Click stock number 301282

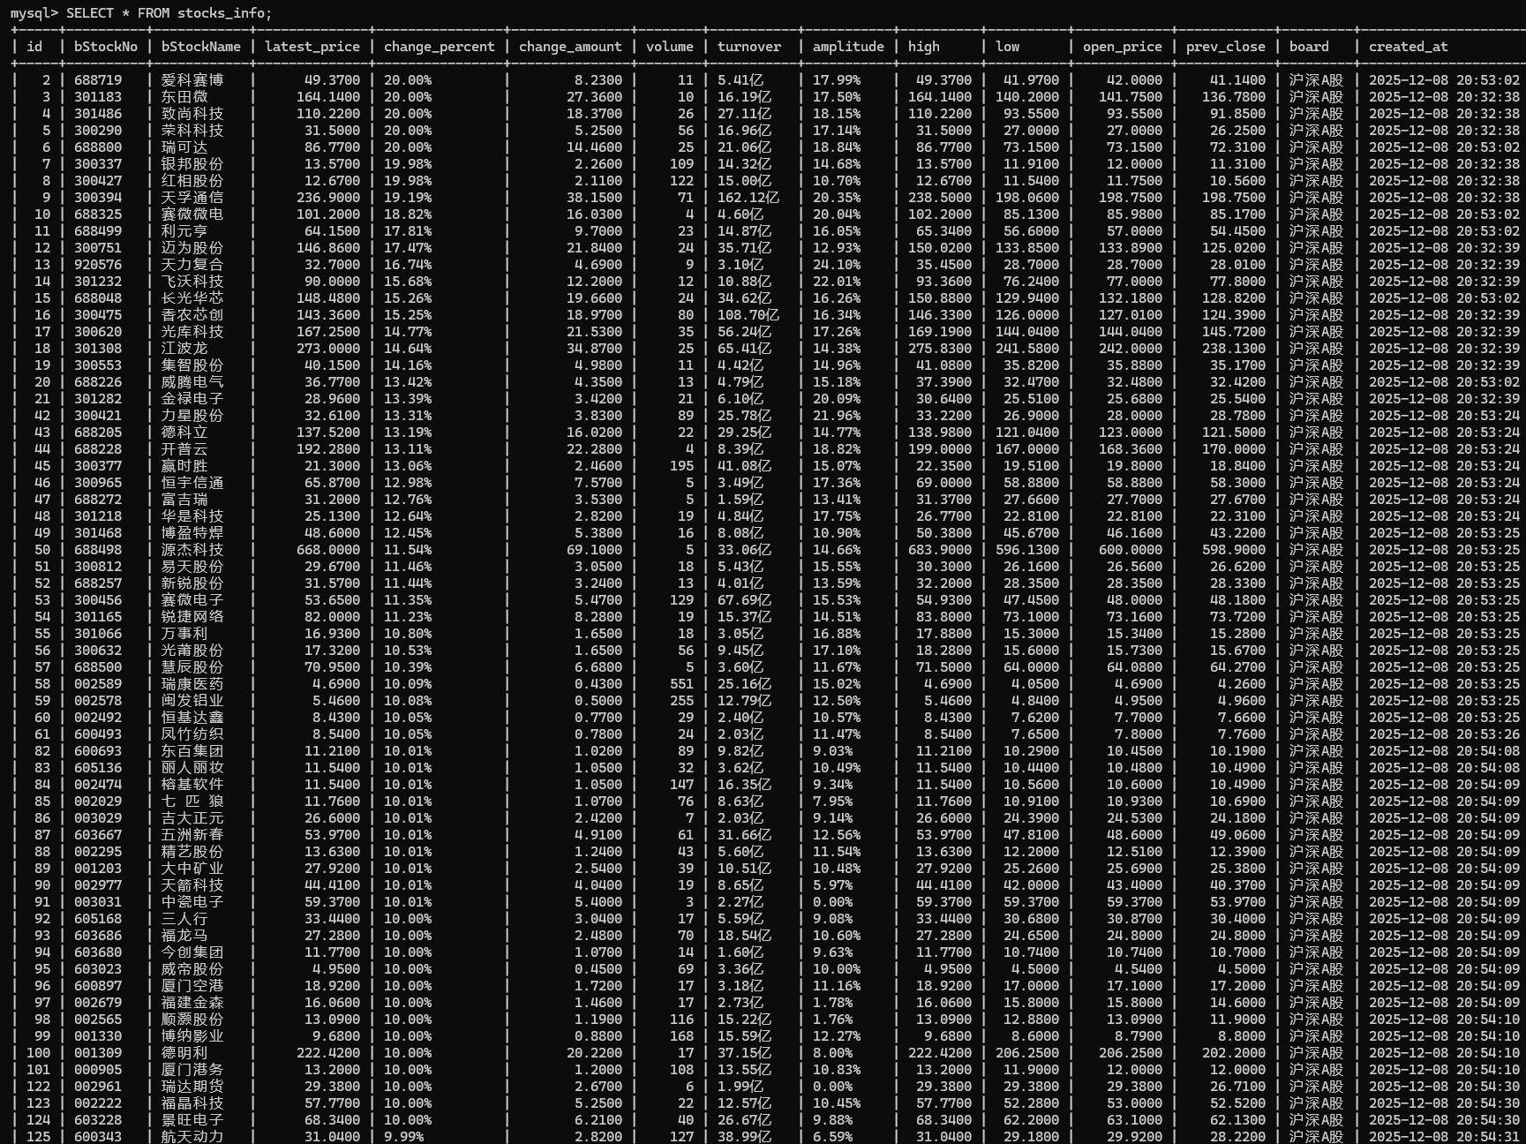click(x=98, y=399)
